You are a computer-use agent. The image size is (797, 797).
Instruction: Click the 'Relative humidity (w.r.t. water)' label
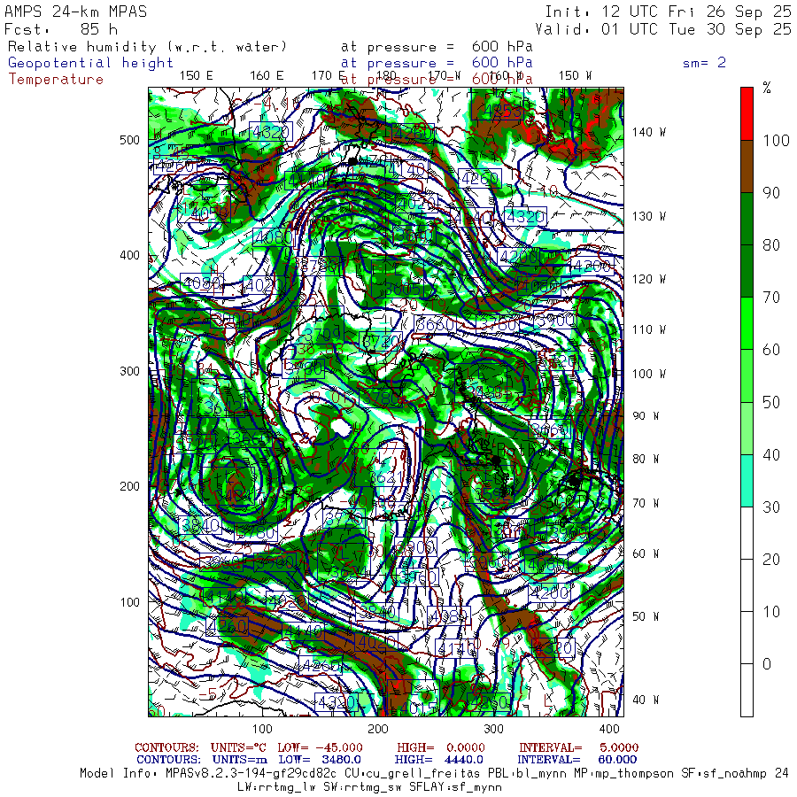tap(148, 47)
